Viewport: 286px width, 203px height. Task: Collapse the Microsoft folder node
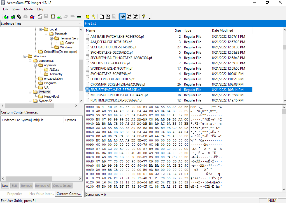coord(46,34)
